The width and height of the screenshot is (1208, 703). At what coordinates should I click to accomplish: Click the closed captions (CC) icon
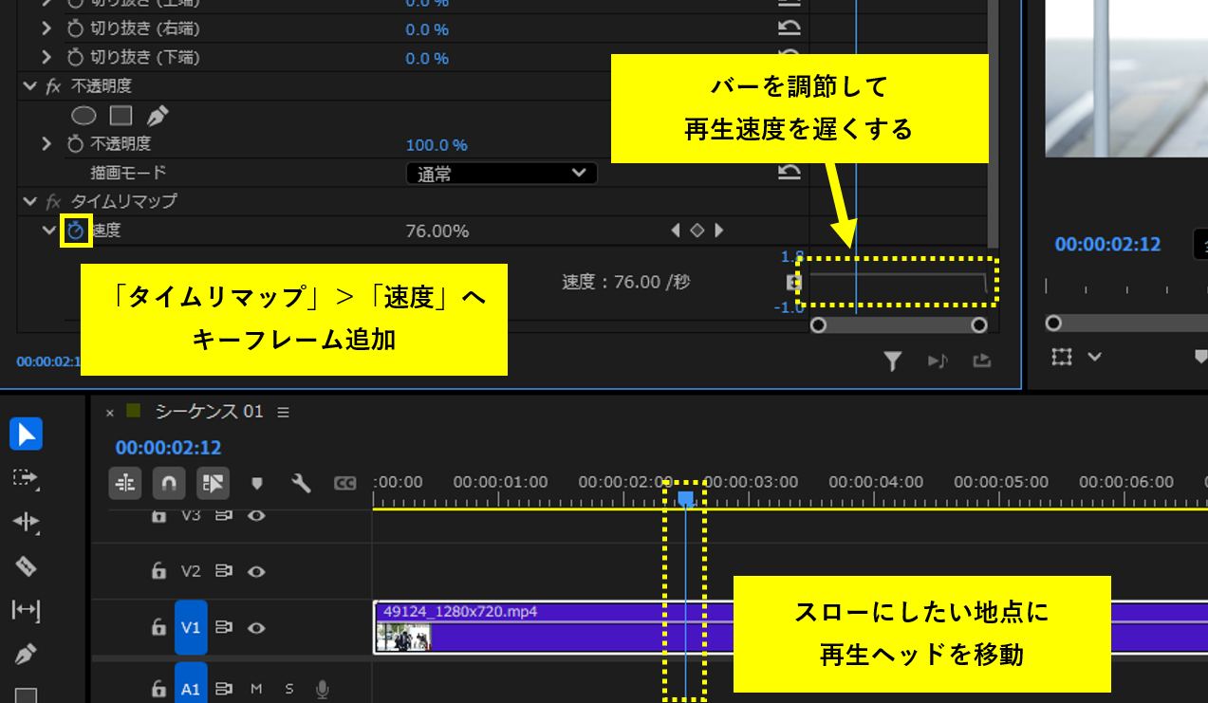(x=344, y=483)
